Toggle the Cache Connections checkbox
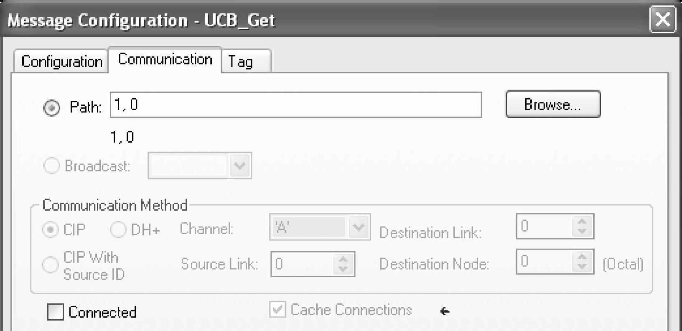 pos(277,310)
